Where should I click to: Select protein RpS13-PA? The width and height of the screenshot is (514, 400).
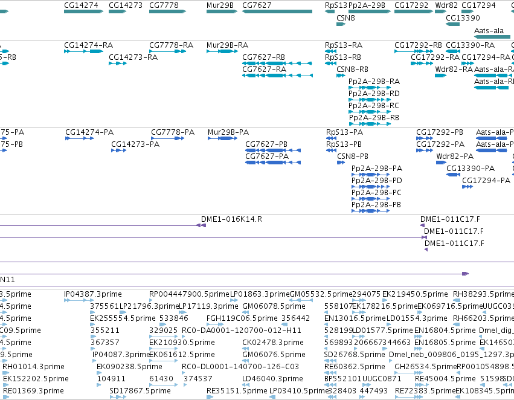pyautogui.click(x=344, y=132)
